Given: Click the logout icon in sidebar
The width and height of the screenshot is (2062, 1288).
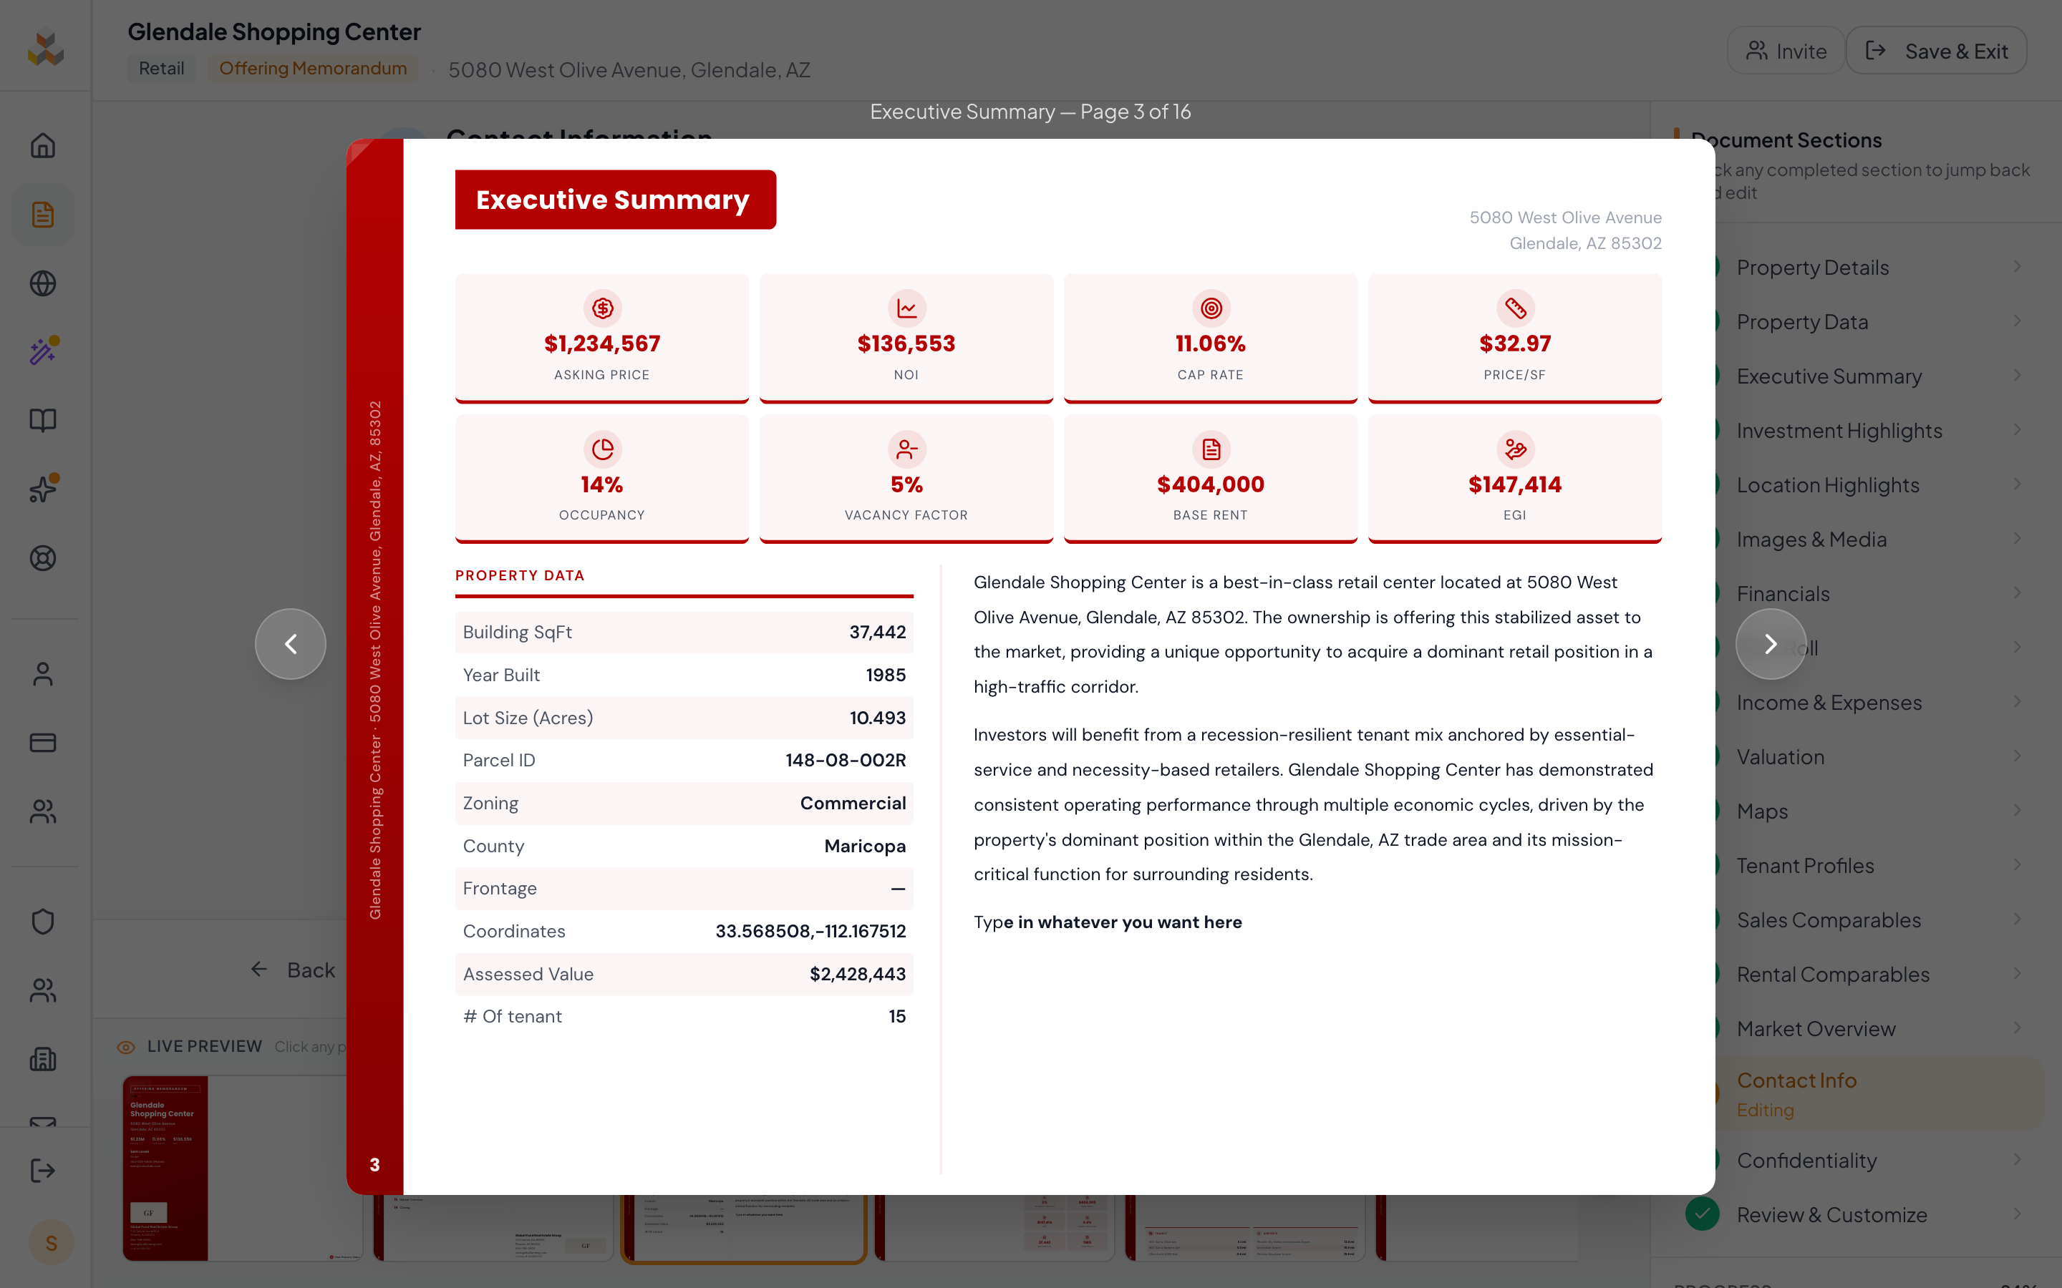Looking at the screenshot, I should click(x=43, y=1171).
